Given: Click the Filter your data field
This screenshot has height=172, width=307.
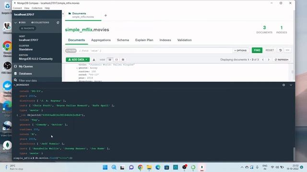Looking at the screenshot, I should click(x=39, y=80).
